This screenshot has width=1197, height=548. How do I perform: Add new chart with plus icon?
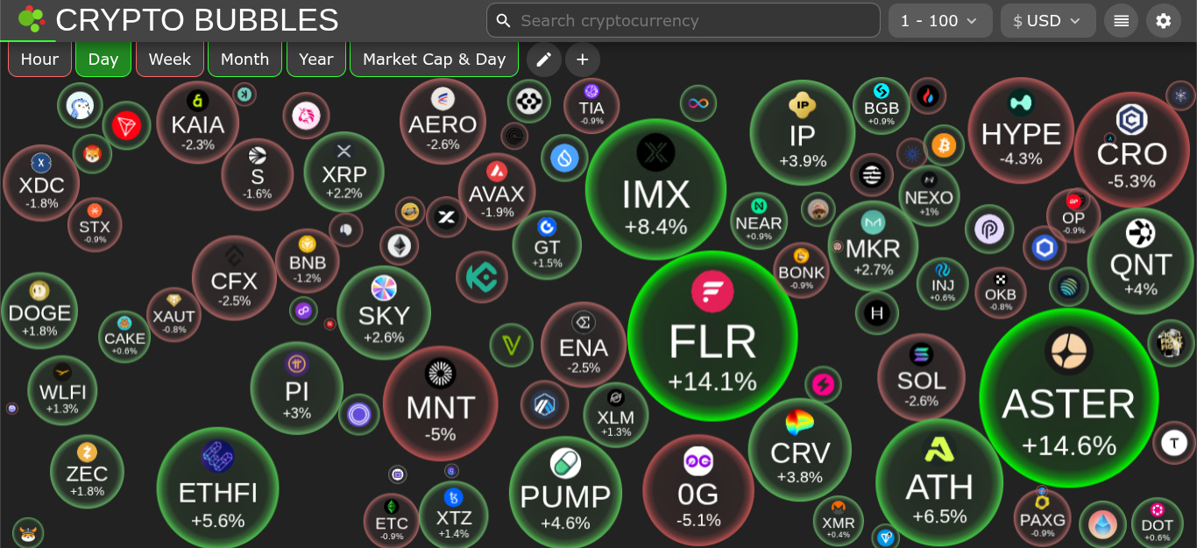tap(583, 60)
